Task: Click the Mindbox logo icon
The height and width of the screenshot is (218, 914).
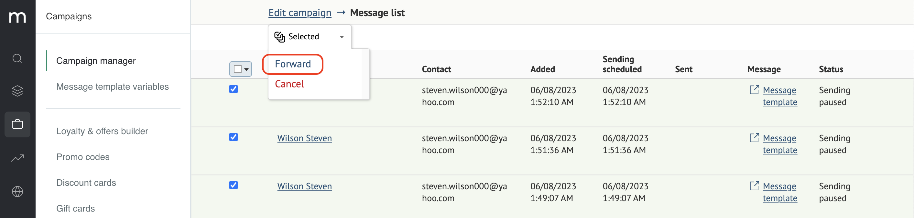Action: (17, 17)
